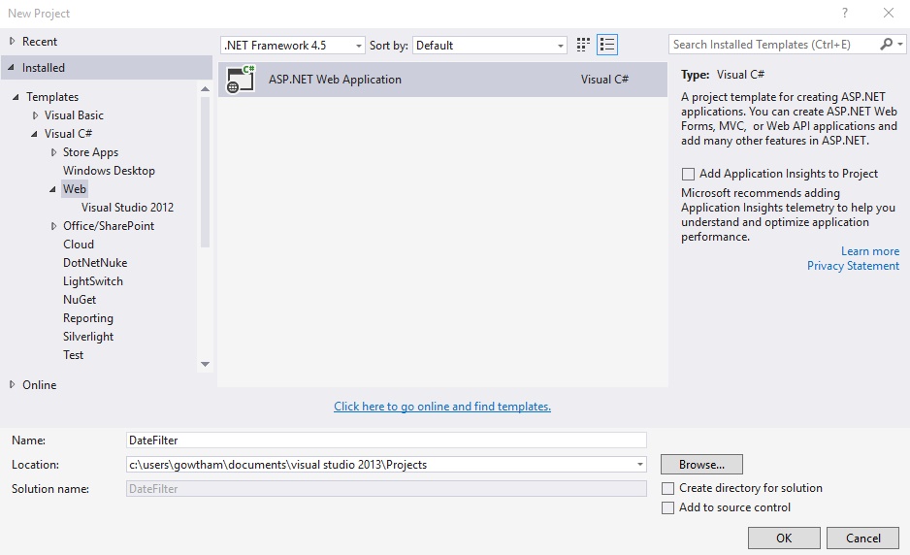Close the New Project dialog

889,13
